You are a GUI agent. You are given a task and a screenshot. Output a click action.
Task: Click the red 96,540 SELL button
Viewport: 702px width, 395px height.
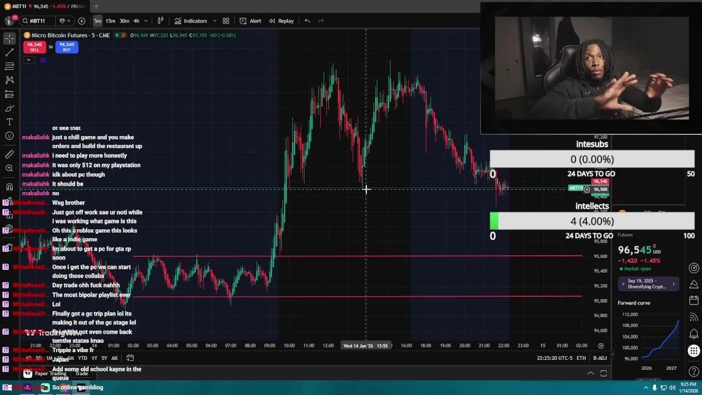(35, 47)
